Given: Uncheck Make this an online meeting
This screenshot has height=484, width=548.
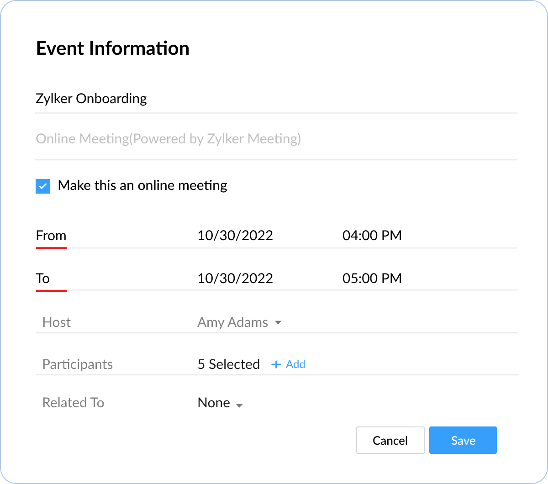Looking at the screenshot, I should pyautogui.click(x=43, y=186).
